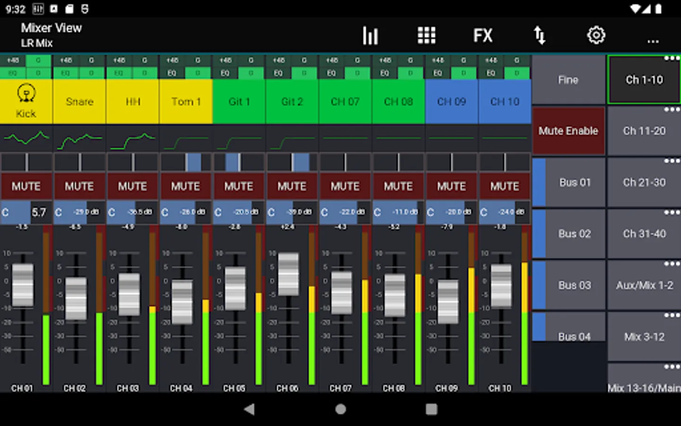Switch to the Mix 13-16/Main layer
The image size is (681, 426).
coord(644,379)
